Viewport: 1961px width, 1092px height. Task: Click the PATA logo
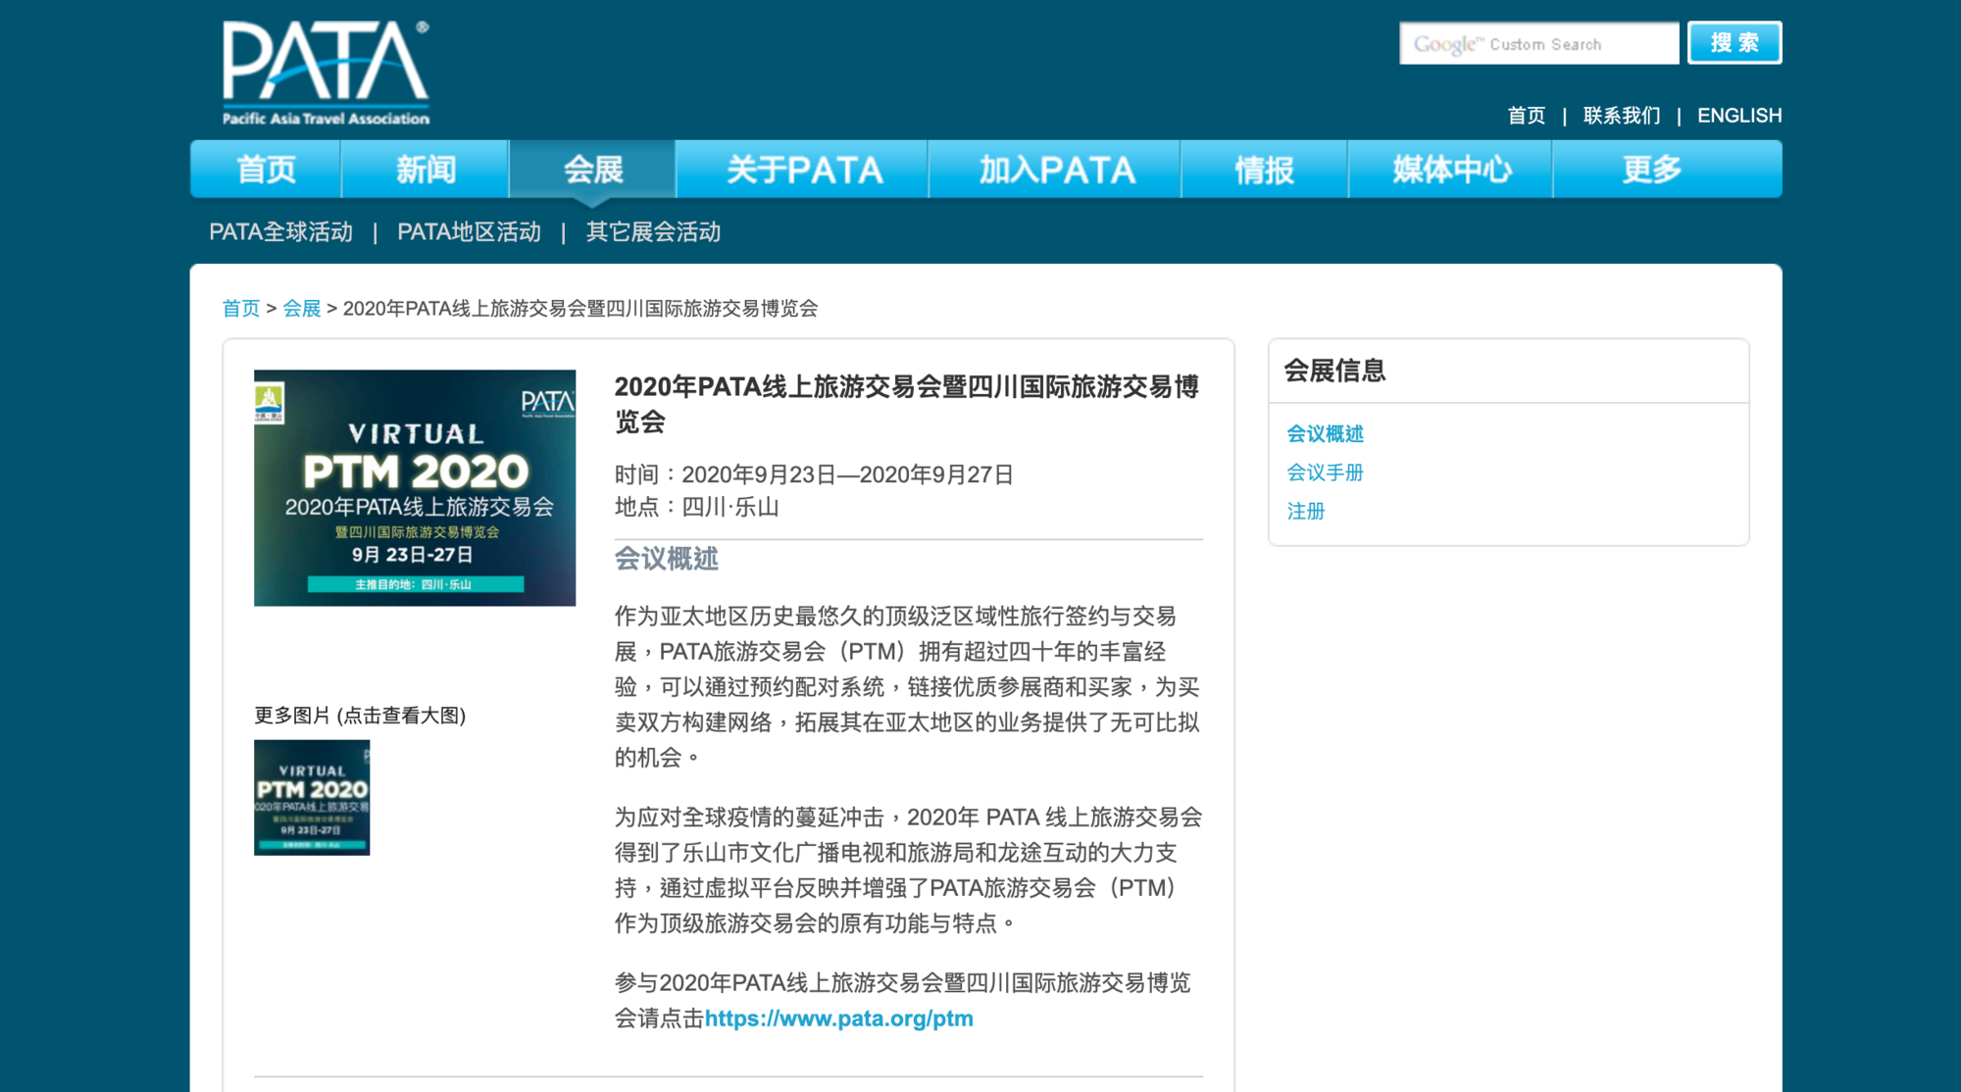327,73
